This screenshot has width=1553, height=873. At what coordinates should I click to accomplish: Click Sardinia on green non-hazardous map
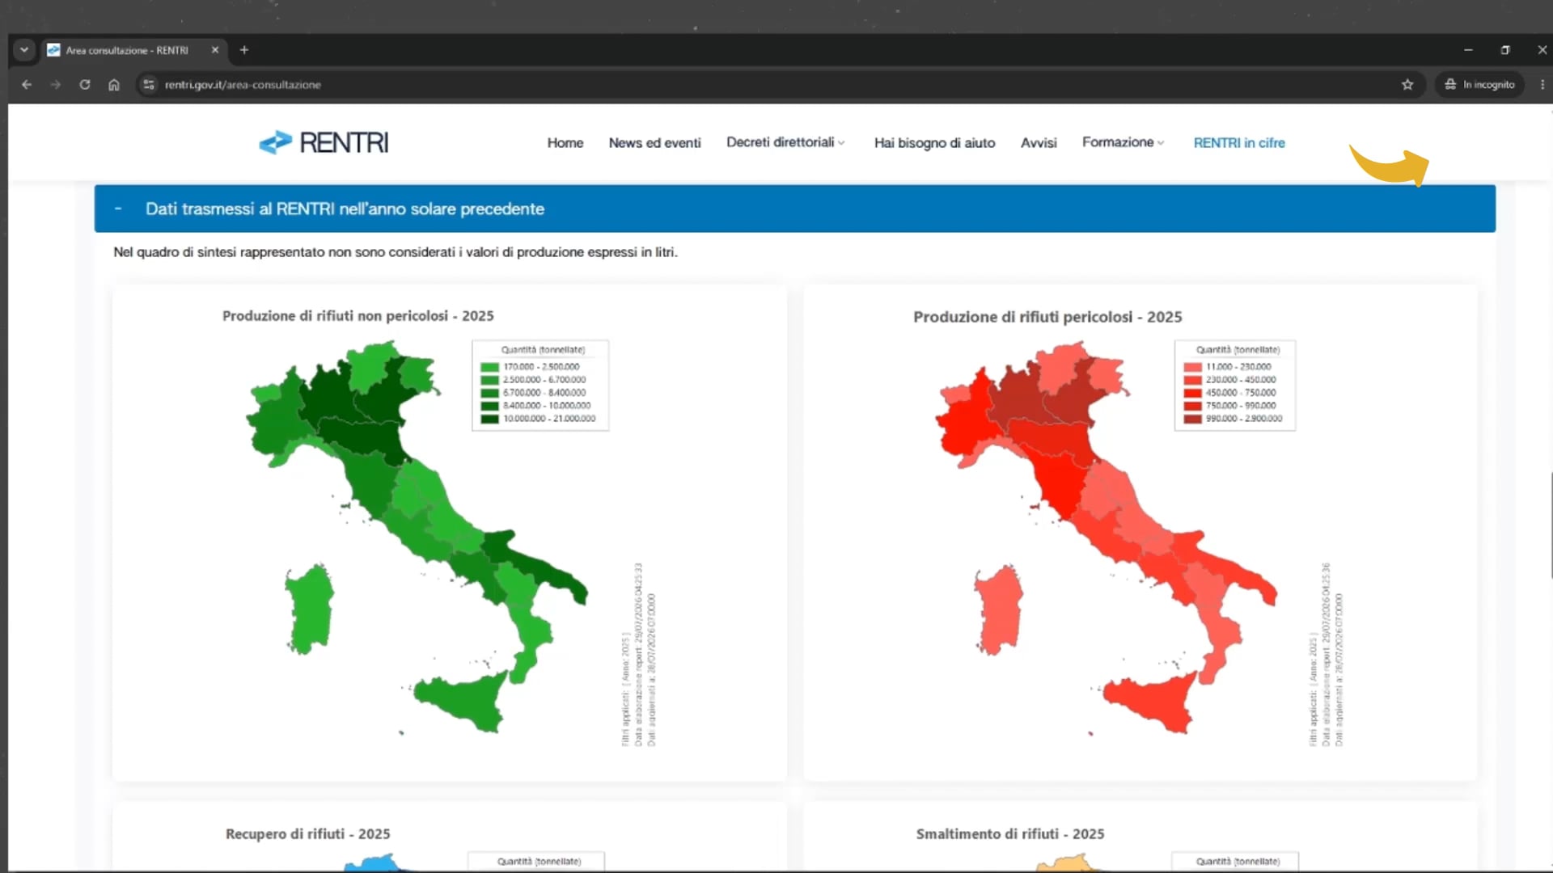click(x=310, y=609)
